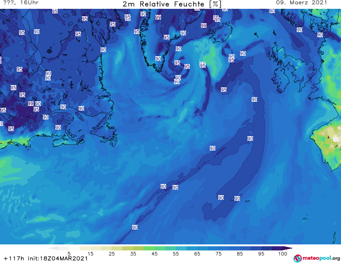The height and width of the screenshot is (263, 341).
Task: Pick the teal swatch directly left of 55
Action: [x=170, y=248]
